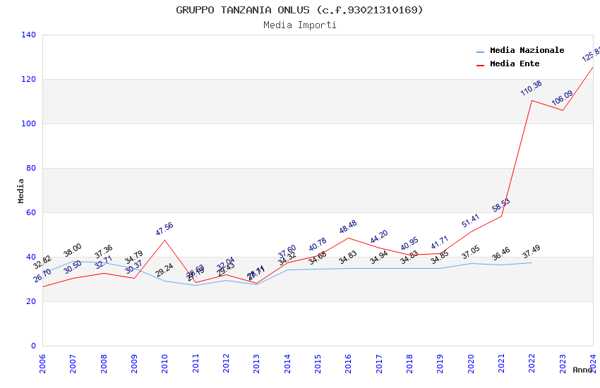The width and height of the screenshot is (600, 388).
Task: Click the 37.60 data label for 2014
Action: pos(287,252)
